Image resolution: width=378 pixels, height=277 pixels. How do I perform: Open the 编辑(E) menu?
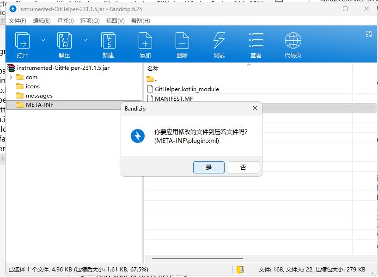coord(42,21)
